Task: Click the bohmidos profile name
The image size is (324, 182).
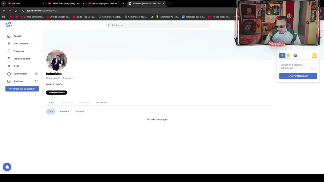Action: [54, 74]
